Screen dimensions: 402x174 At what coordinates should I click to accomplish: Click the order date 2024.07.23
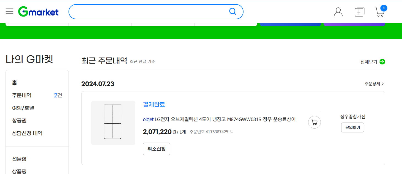click(x=98, y=84)
